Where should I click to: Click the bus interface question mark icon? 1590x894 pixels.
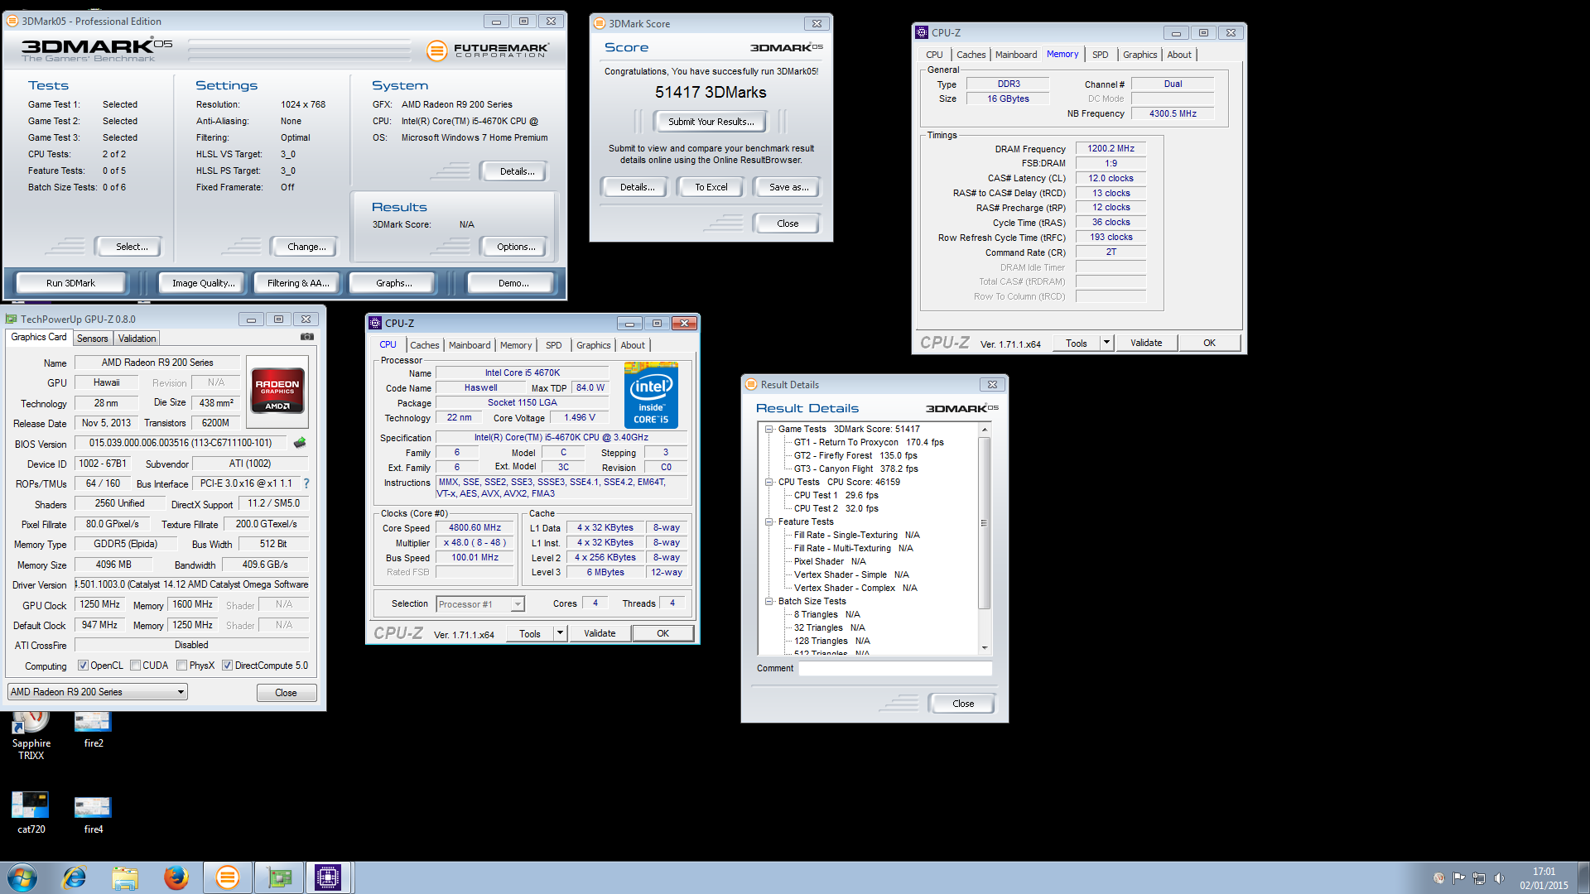pos(306,483)
